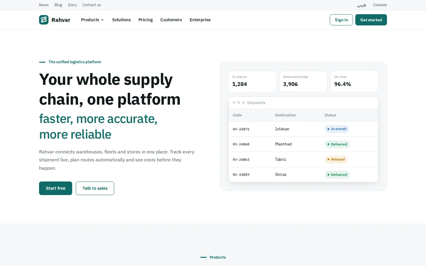Click the Code column header
The image size is (426, 266).
coord(237,115)
